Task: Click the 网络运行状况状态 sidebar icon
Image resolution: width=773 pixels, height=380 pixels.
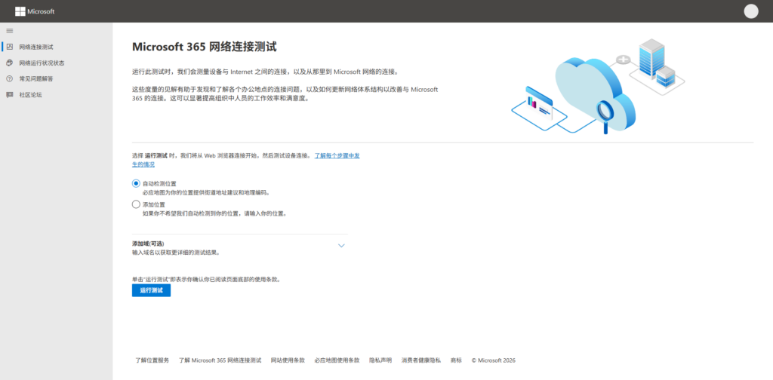Action: pyautogui.click(x=10, y=63)
